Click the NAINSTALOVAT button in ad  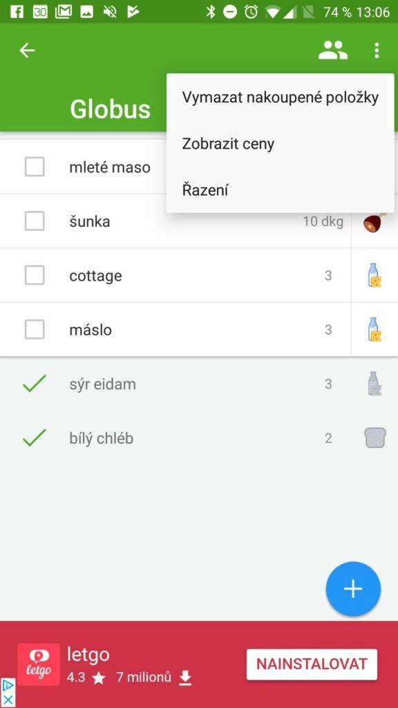312,664
